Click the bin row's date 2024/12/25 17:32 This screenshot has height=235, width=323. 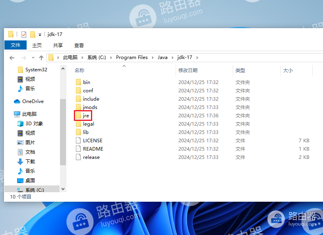(198, 82)
